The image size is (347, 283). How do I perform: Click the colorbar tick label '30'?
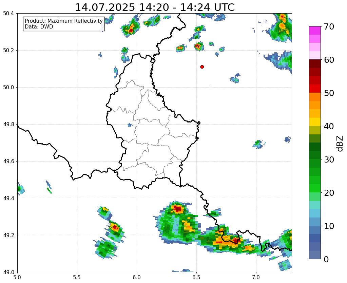[329, 159]
